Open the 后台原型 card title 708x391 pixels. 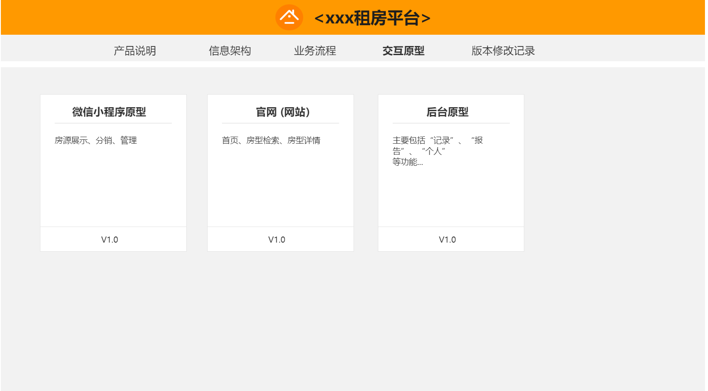tap(447, 112)
